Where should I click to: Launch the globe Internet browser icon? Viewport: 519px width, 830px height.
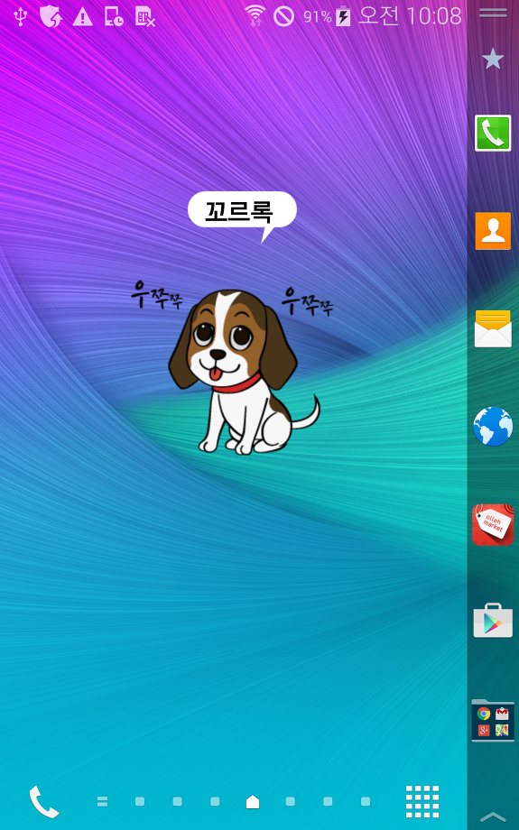pos(493,426)
